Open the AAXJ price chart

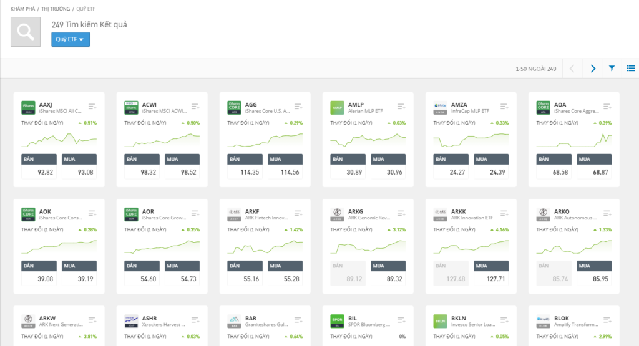[x=59, y=140]
